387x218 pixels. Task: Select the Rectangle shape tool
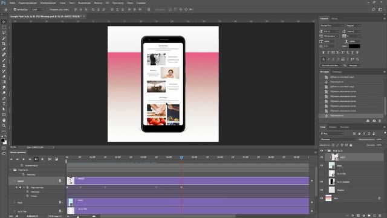(x=4, y=114)
